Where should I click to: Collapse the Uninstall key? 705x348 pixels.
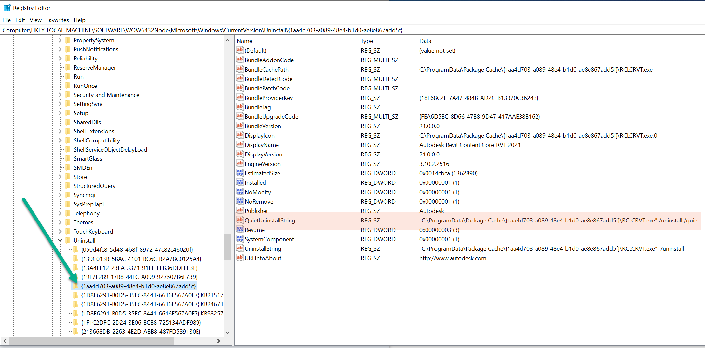[x=60, y=240]
